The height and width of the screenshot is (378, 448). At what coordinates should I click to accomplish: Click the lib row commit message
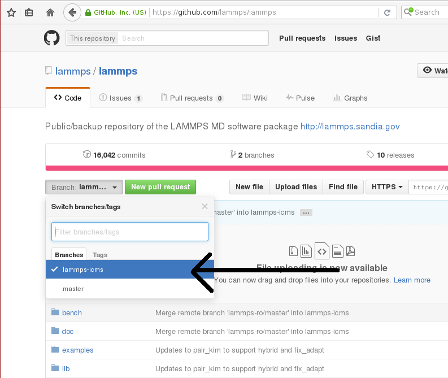click(x=240, y=368)
